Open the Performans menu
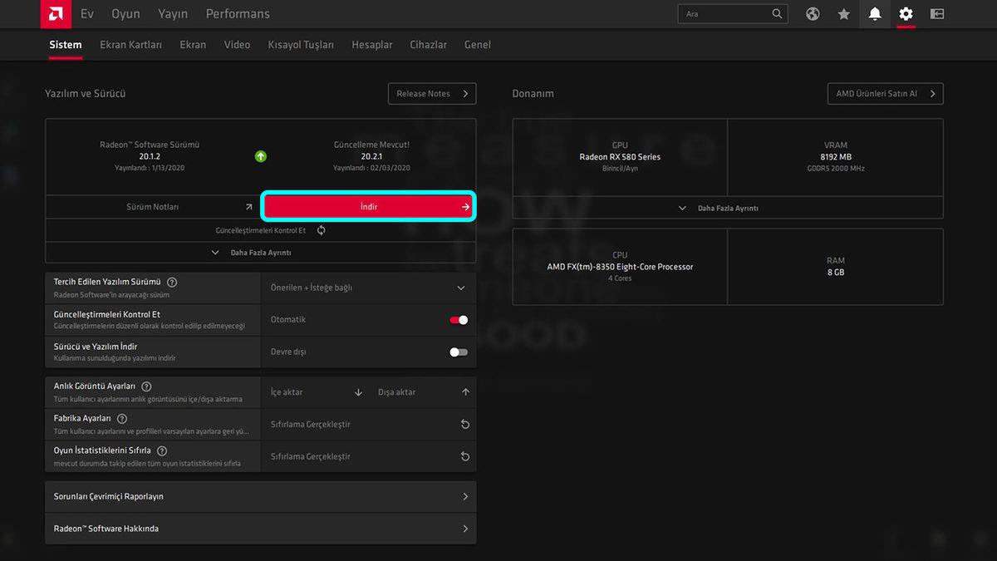 pyautogui.click(x=238, y=14)
